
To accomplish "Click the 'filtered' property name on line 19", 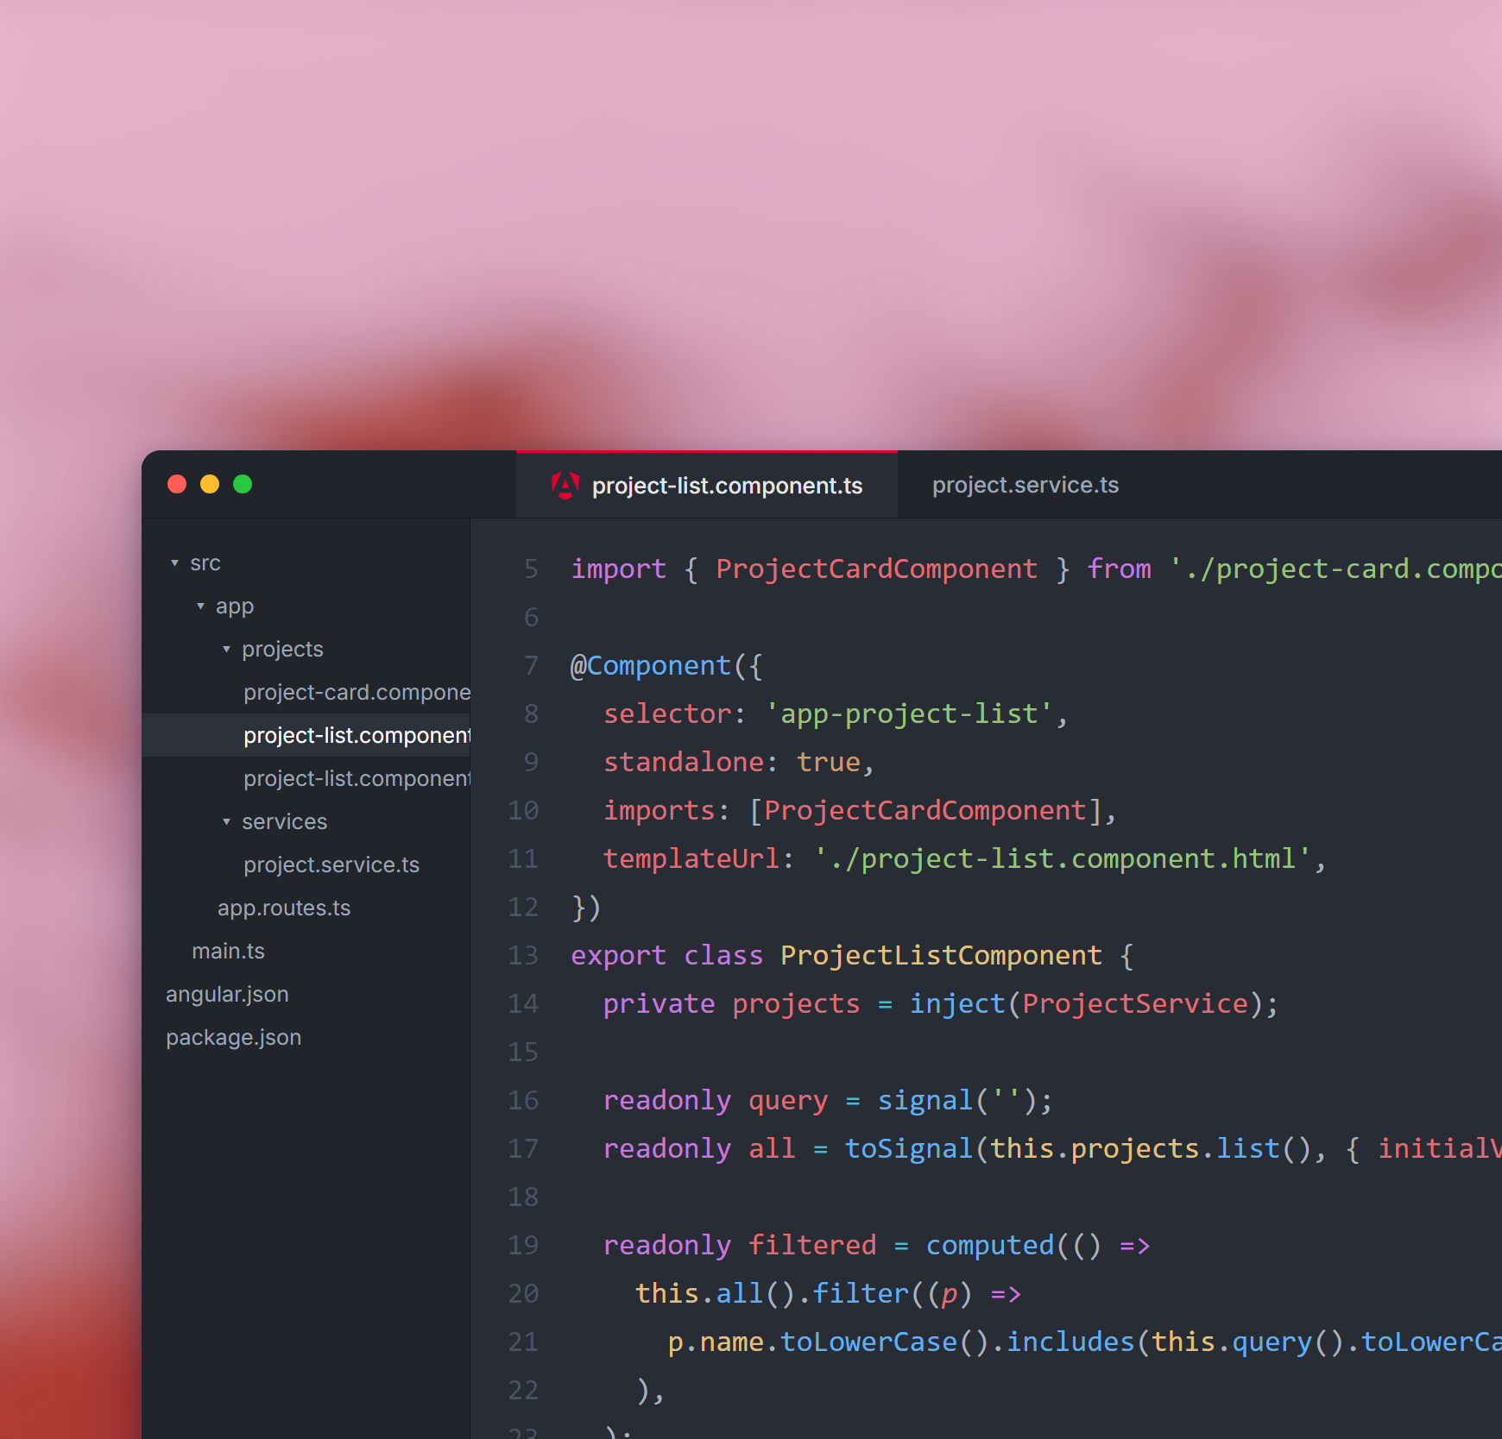I will click(x=812, y=1245).
